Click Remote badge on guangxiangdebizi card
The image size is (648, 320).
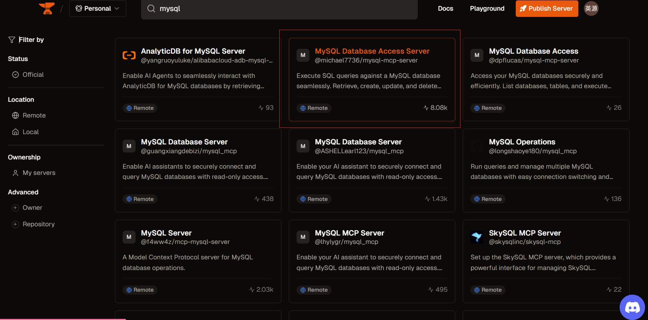point(140,199)
